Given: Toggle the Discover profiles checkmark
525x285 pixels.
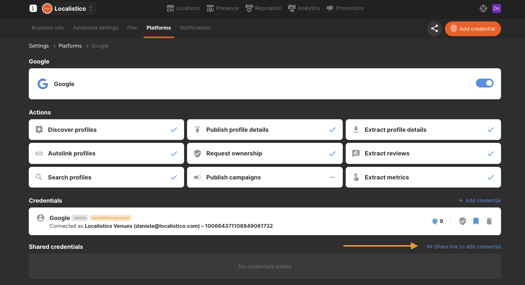Looking at the screenshot, I should [x=174, y=130].
